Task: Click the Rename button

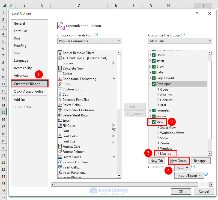Action: coord(201,161)
